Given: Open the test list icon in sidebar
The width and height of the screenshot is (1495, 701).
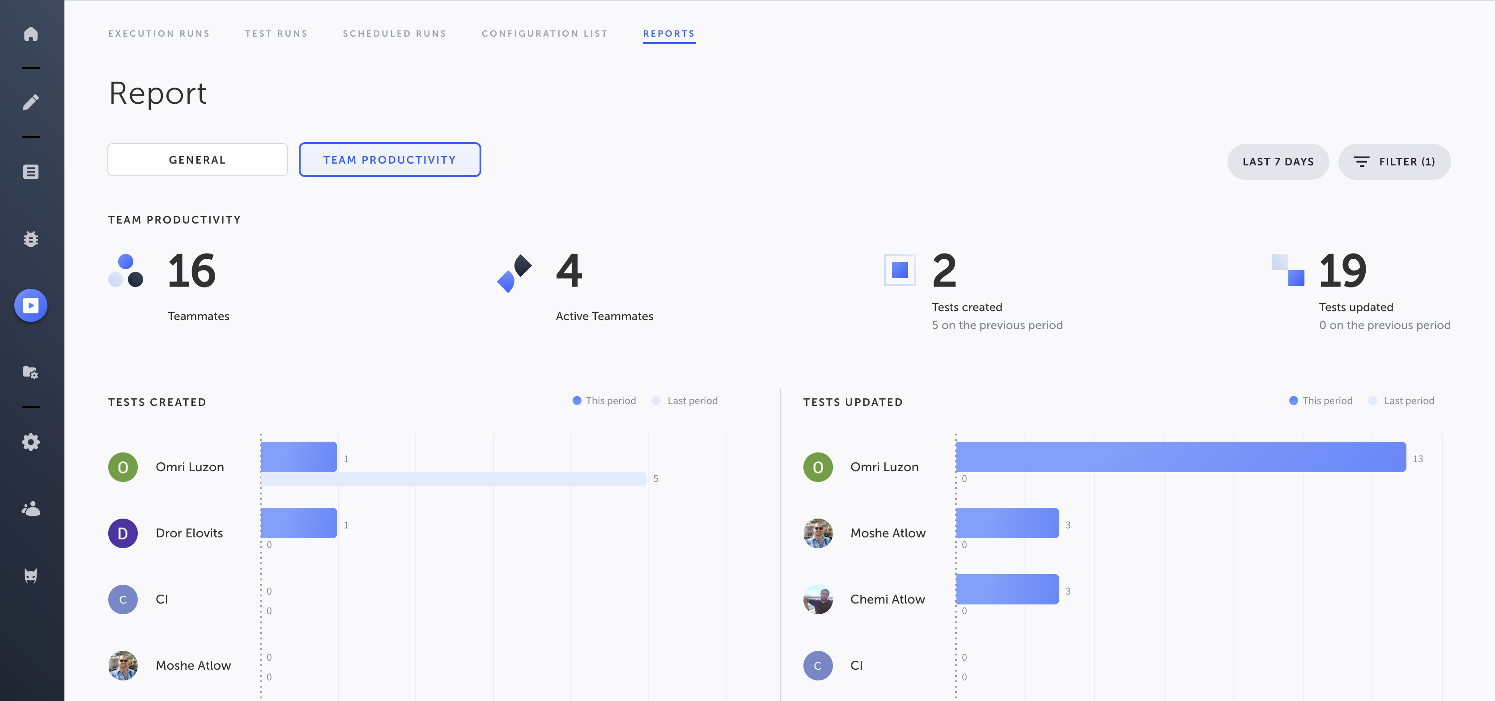Looking at the screenshot, I should [x=31, y=172].
